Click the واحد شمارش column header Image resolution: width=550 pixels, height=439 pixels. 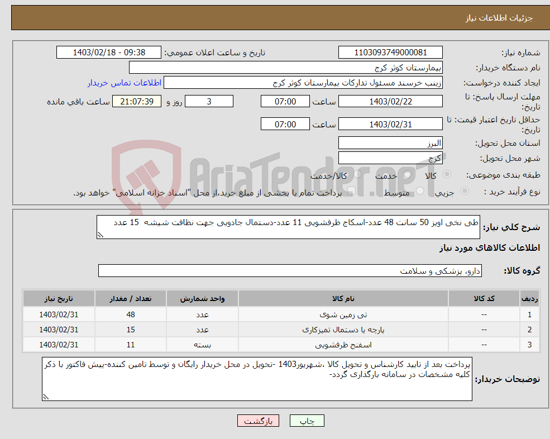202,298
